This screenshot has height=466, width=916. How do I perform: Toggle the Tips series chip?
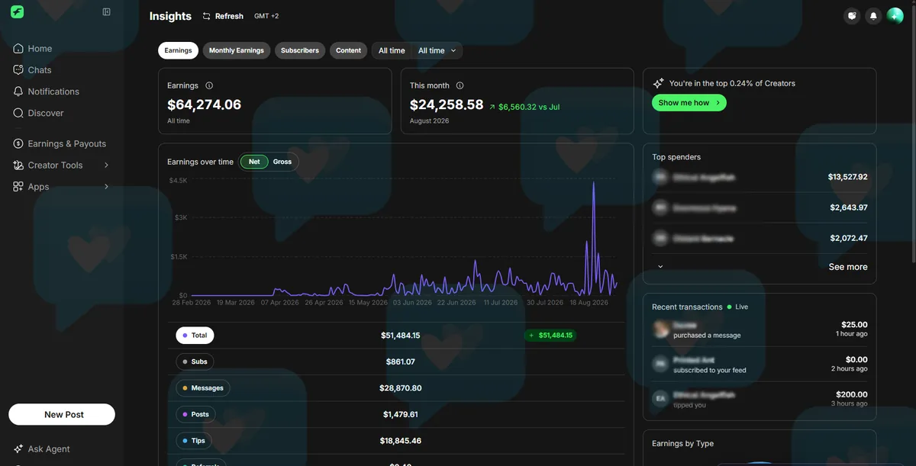pyautogui.click(x=194, y=441)
